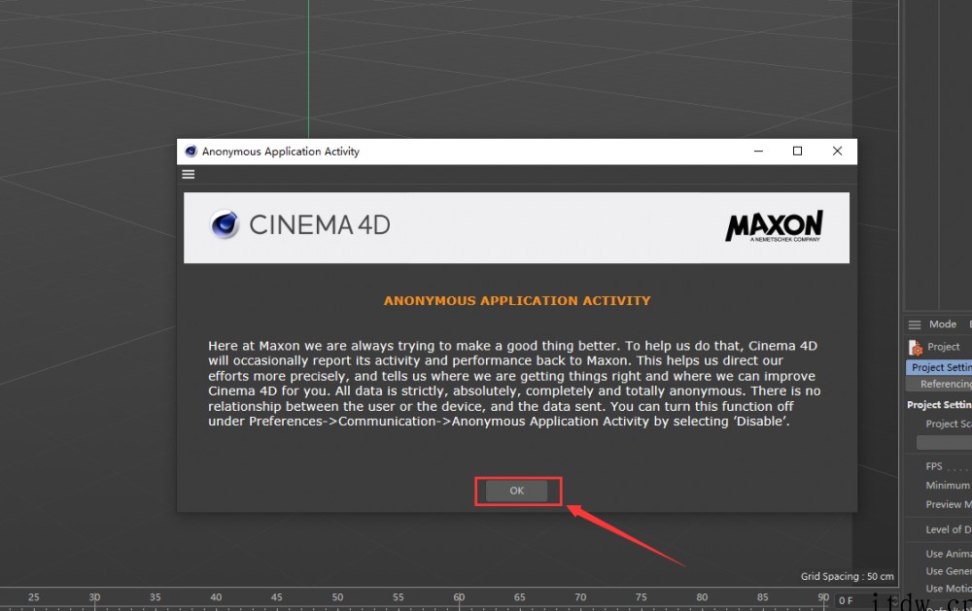Viewport: 972px width, 611px height.
Task: Switch to the Referencing tab
Action: pos(945,385)
